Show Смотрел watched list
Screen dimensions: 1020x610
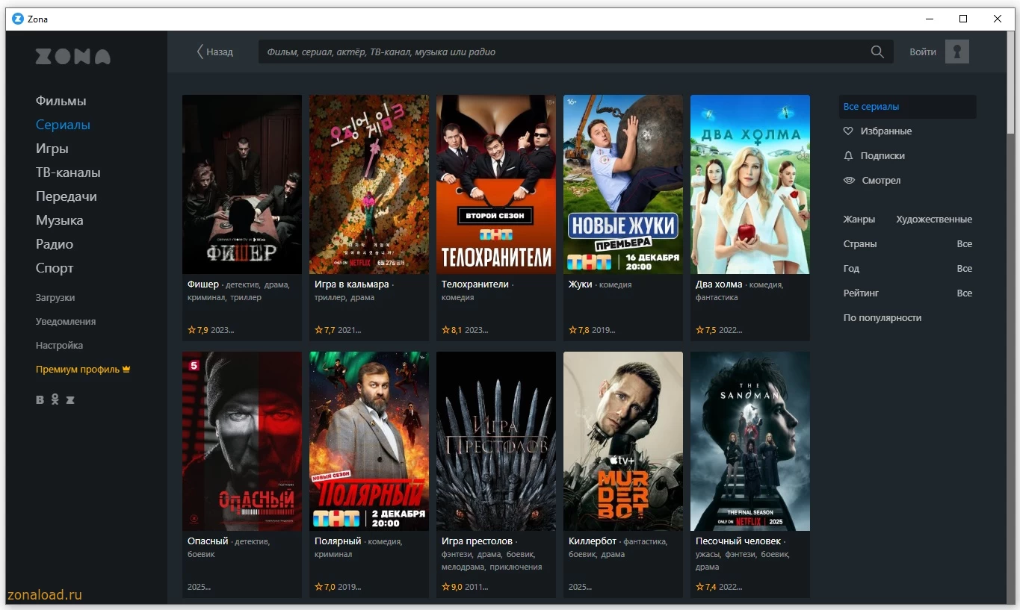[x=881, y=181]
